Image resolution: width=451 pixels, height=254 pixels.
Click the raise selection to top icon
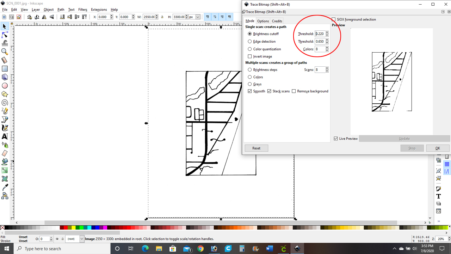(x=85, y=17)
